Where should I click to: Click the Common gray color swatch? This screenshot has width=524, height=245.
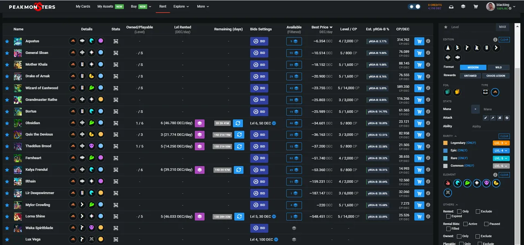pos(445,166)
